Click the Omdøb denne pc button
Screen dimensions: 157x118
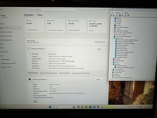[x=100, y=42]
